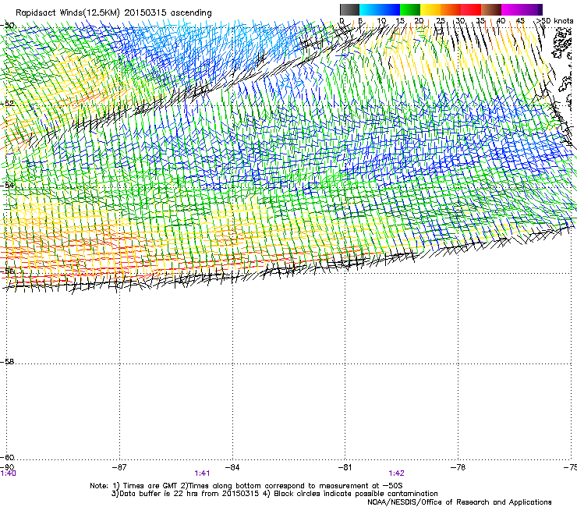This screenshot has height=507, width=577.
Task: Click the note line 'Times are GMT'
Action: point(150,486)
